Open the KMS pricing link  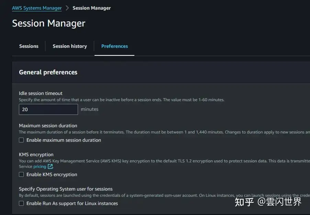[x=40, y=166]
